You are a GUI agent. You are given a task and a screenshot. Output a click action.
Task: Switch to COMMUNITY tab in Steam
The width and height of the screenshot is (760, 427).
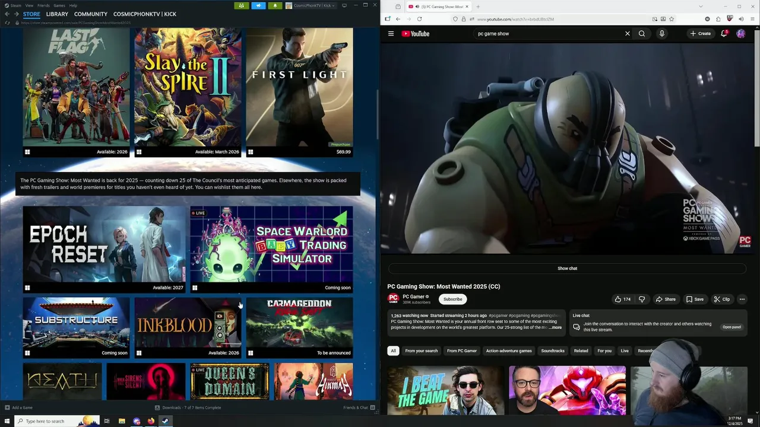pos(91,14)
